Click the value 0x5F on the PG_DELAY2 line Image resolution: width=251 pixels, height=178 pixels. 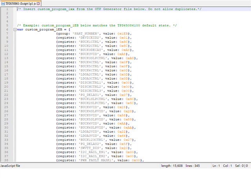pos(124,144)
